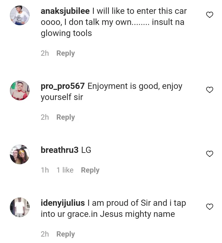222x243 pixels.
Task: Visit the pro_pro567 username profile
Action: pos(63,86)
